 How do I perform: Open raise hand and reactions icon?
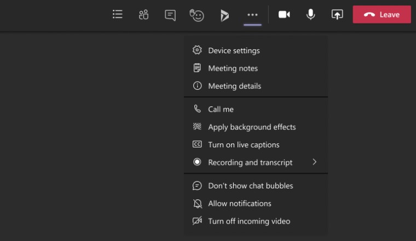197,15
